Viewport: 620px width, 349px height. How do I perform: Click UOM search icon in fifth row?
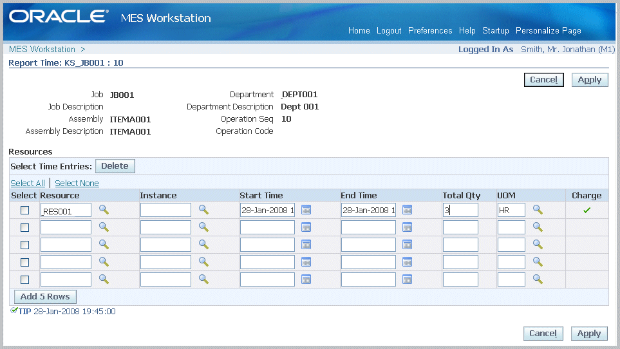pyautogui.click(x=538, y=279)
